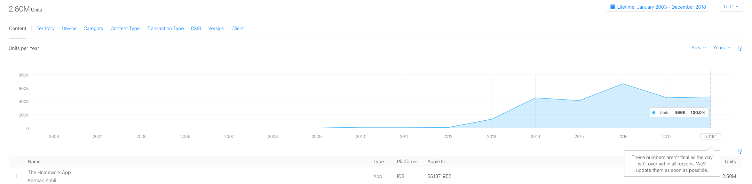This screenshot has width=752, height=184.
Task: Click the 2016 peak on the chart
Action: tap(623, 84)
